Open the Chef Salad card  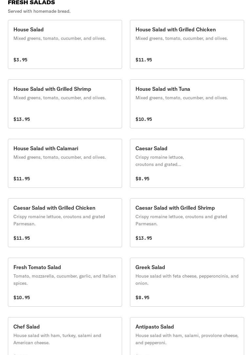pos(65,336)
